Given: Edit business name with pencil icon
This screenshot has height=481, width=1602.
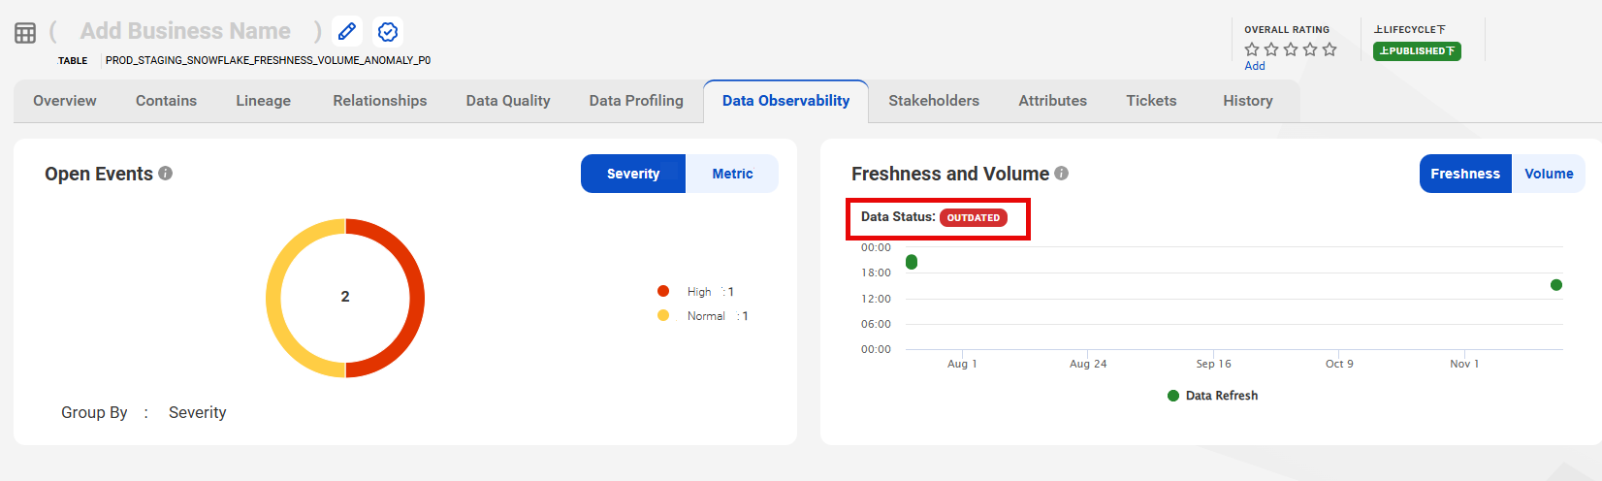Looking at the screenshot, I should tap(347, 32).
